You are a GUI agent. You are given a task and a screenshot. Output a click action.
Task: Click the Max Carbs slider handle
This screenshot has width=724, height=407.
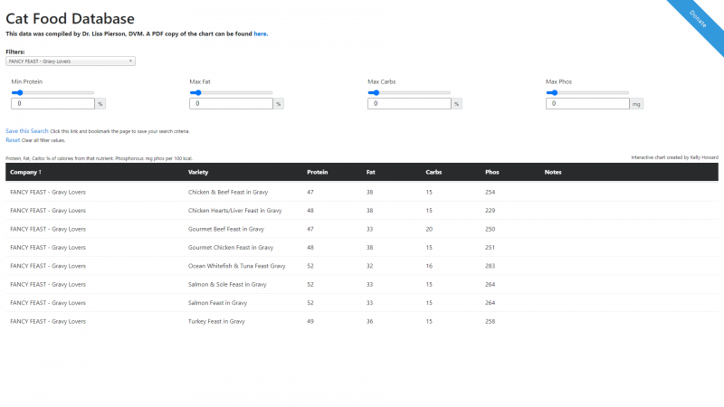(x=376, y=92)
